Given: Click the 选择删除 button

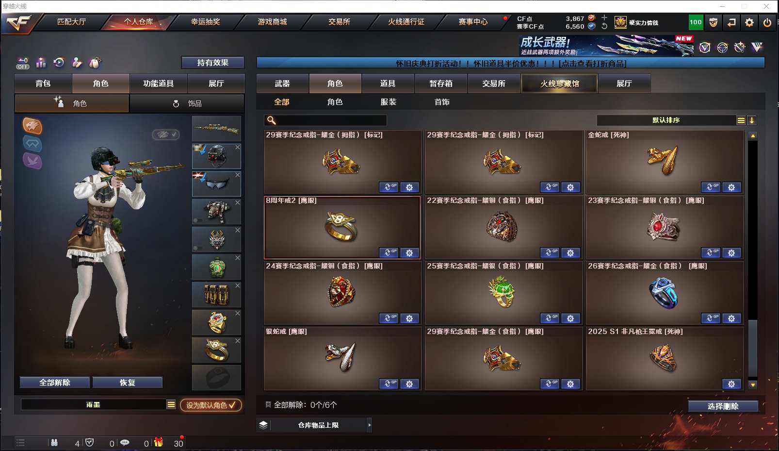Looking at the screenshot, I should [723, 406].
